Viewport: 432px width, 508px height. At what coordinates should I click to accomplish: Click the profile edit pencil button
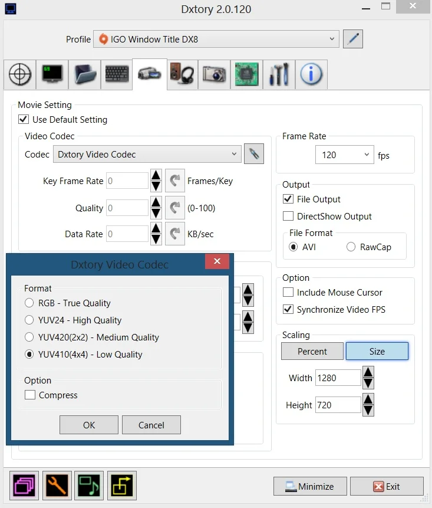click(x=352, y=39)
